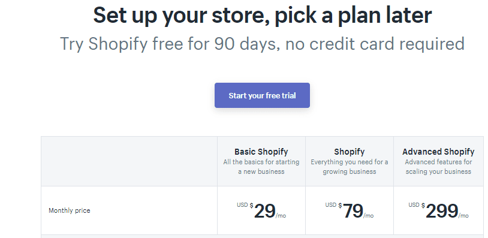Click the USD label beside the $29 price

tap(242, 205)
